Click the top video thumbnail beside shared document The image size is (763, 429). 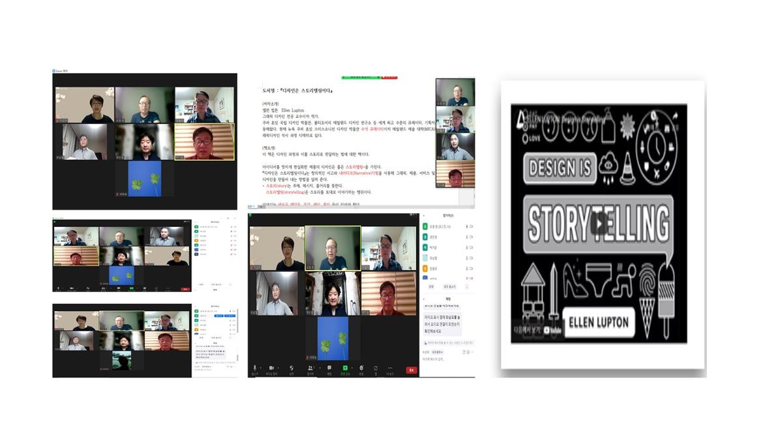tap(455, 93)
